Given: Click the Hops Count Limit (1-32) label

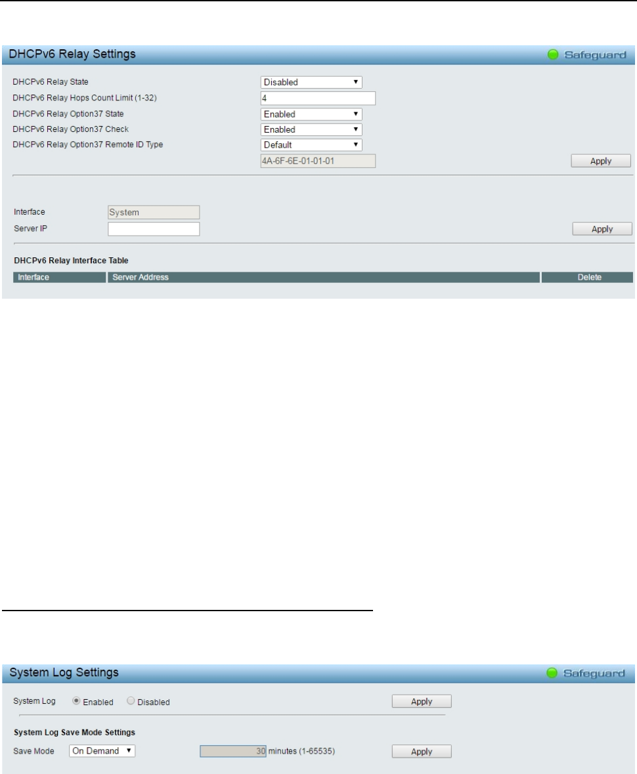Looking at the screenshot, I should pos(85,98).
